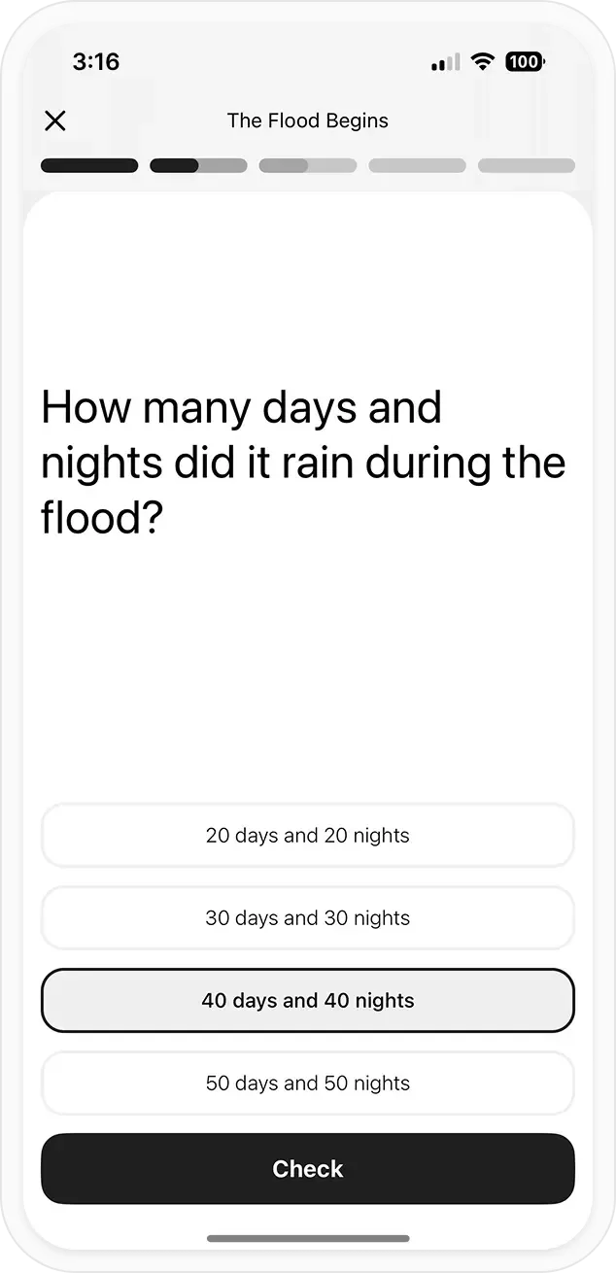This screenshot has width=616, height=1273.
Task: Submit answer with Check
Action: click(308, 1169)
